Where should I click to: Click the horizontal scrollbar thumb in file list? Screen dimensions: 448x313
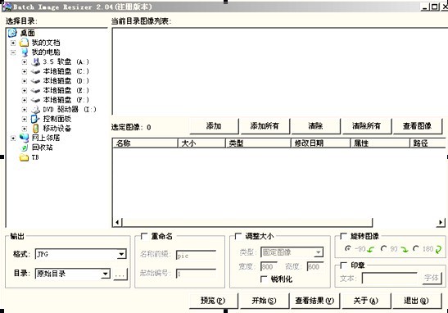(x=247, y=222)
